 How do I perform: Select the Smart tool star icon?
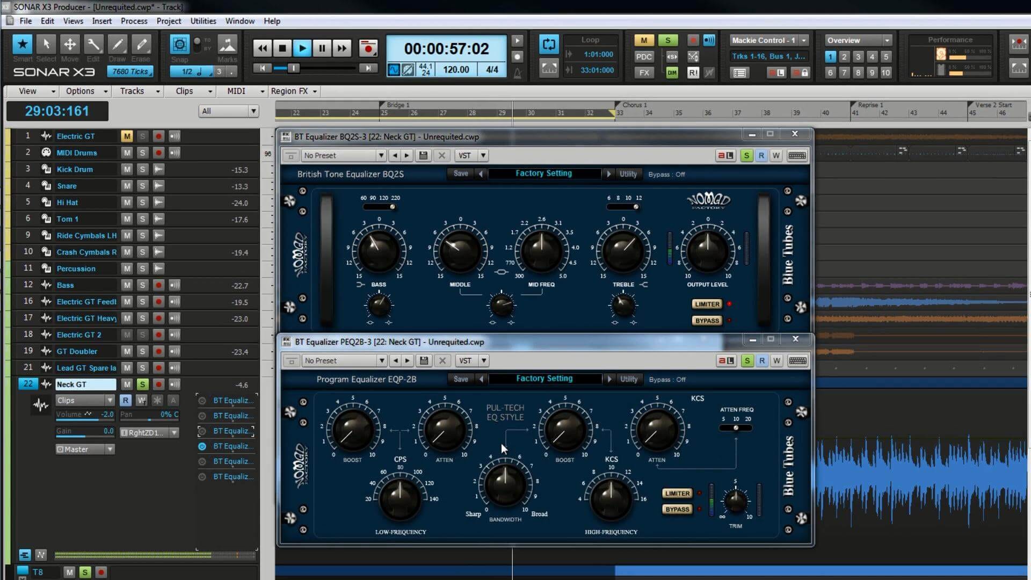tap(23, 45)
